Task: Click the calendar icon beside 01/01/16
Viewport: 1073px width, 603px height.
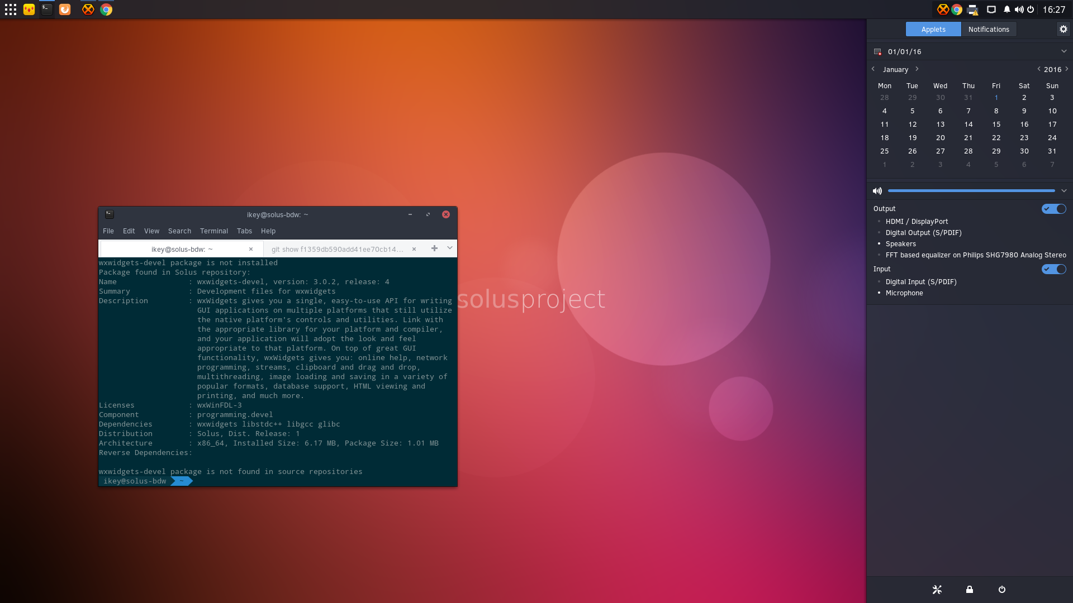Action: click(x=877, y=51)
